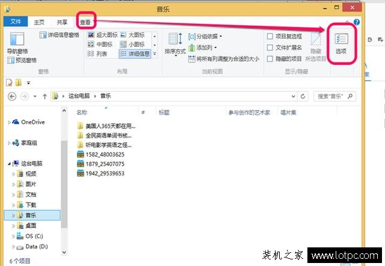Click the properties icon in quick access toolbar
The width and height of the screenshot is (385, 266).
point(9,83)
